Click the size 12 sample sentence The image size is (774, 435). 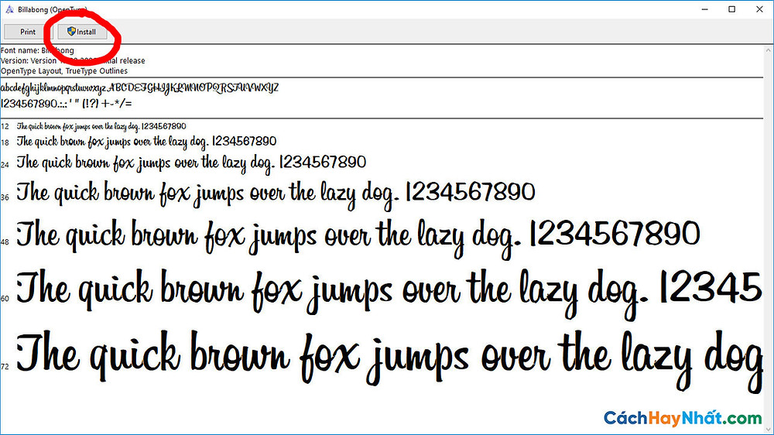pyautogui.click(x=101, y=126)
